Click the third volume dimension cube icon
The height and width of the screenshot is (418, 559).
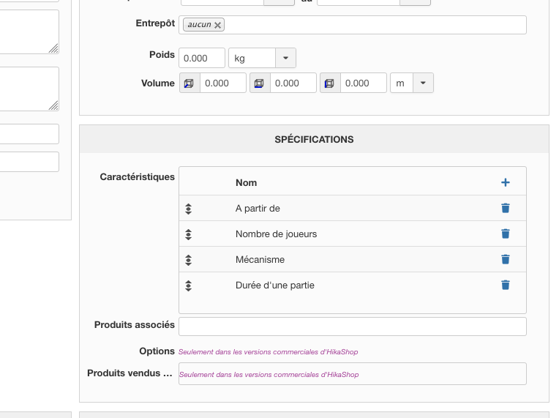(x=330, y=83)
